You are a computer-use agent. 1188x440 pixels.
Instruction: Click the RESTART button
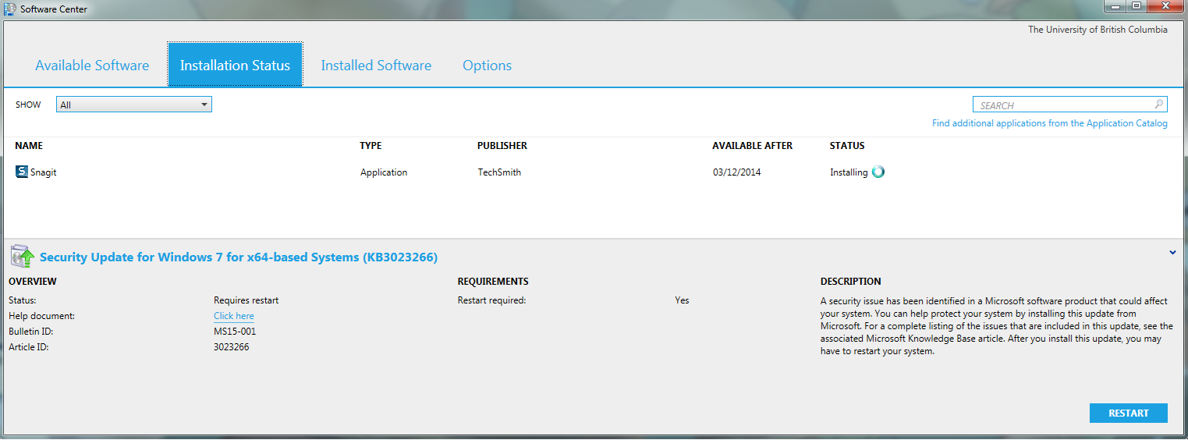[x=1128, y=413]
